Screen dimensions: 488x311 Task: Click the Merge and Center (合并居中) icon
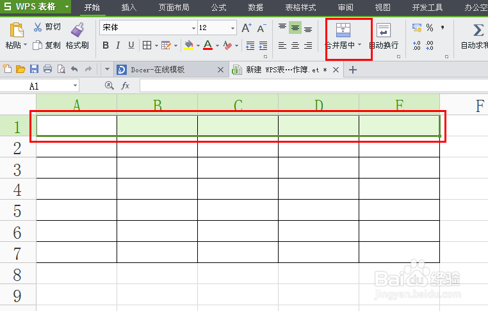pos(343,30)
